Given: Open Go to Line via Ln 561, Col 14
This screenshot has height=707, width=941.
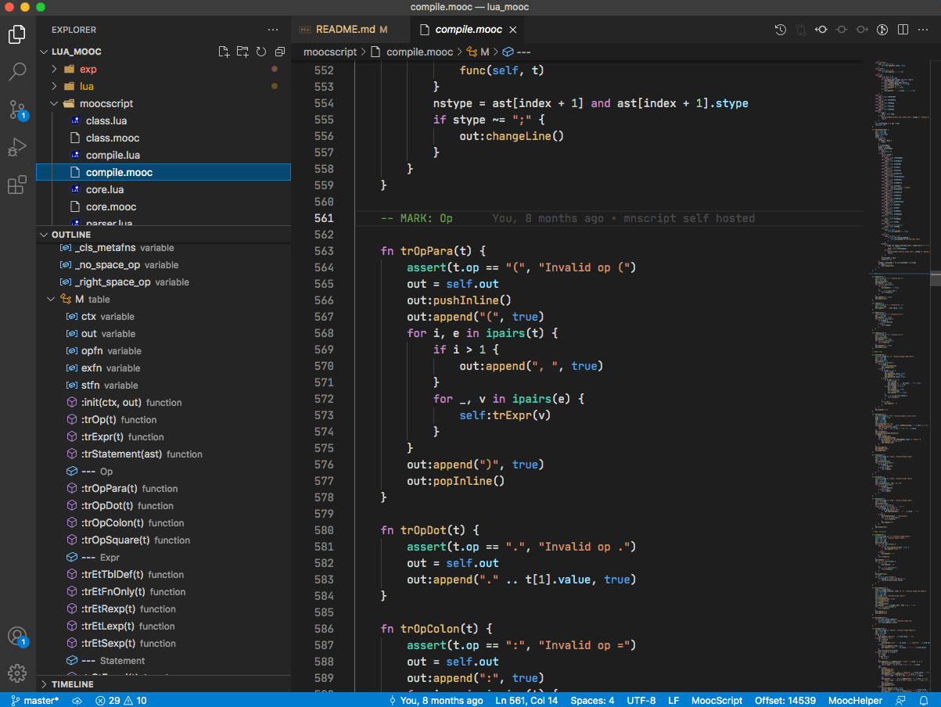Looking at the screenshot, I should 526,700.
